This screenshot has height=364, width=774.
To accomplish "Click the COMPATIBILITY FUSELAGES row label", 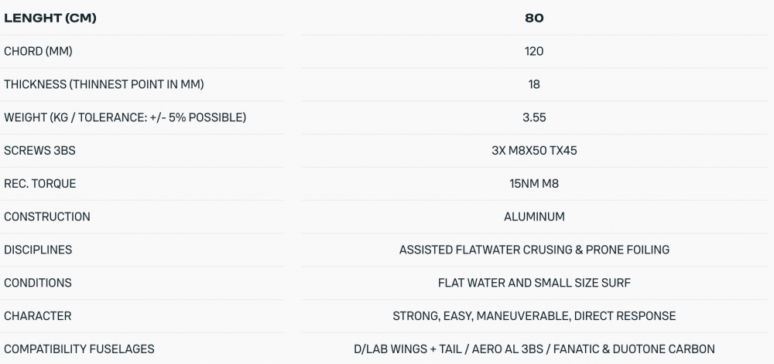I will point(79,349).
